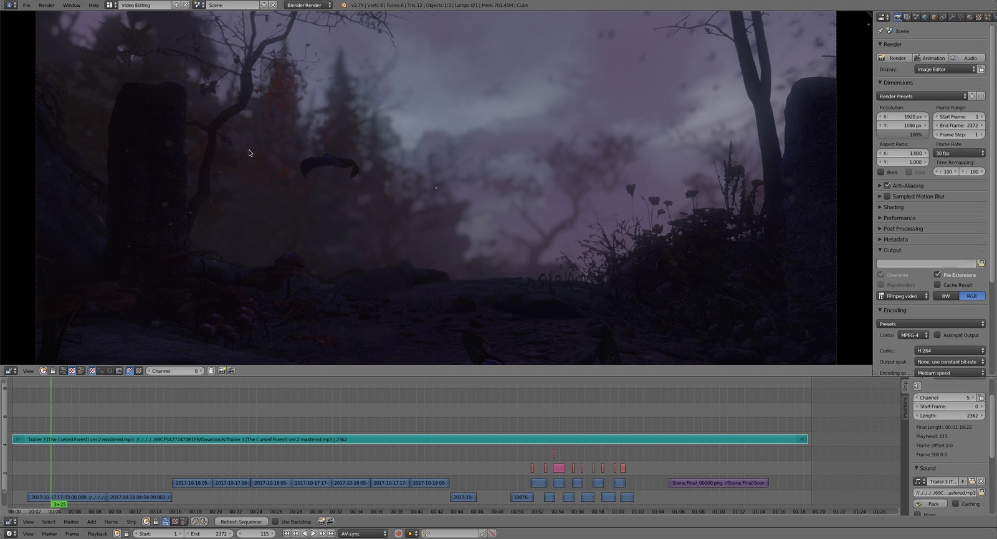Click the Pack sound button

click(930, 504)
